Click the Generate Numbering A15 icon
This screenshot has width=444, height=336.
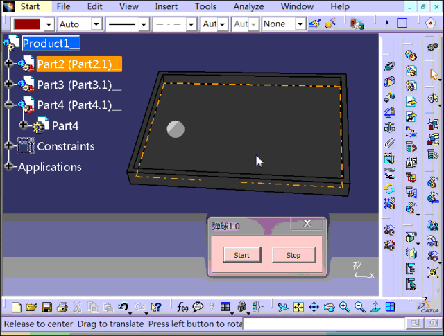tap(411, 162)
